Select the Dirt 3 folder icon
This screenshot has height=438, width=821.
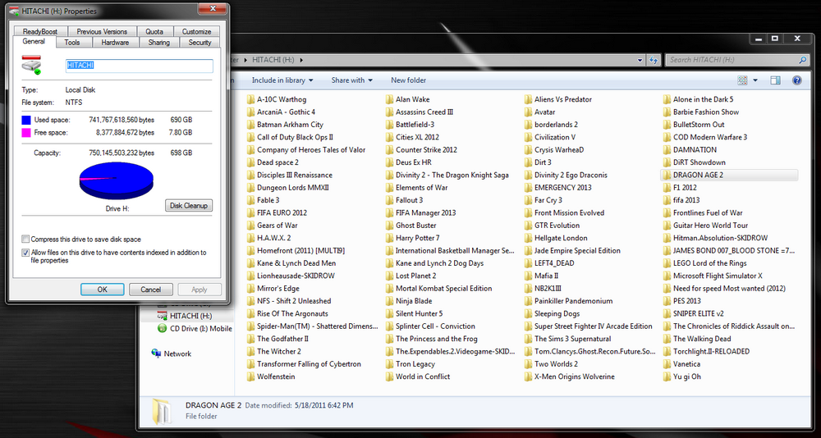528,162
